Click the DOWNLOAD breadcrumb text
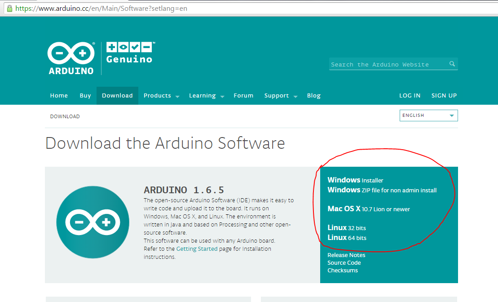Screen dimensions: 498x302 [65, 116]
